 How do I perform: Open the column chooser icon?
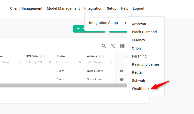(122, 46)
